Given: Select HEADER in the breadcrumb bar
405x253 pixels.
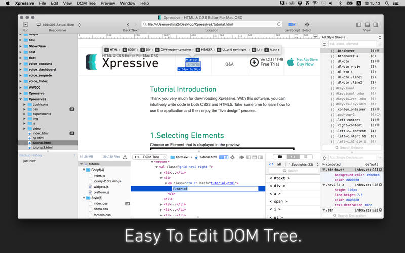Looking at the screenshot, I should coord(205,49).
